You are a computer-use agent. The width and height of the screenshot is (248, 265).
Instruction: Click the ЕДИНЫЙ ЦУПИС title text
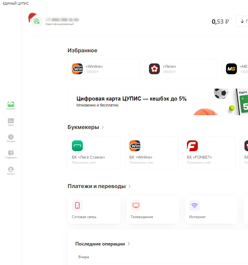pyautogui.click(x=16, y=3)
